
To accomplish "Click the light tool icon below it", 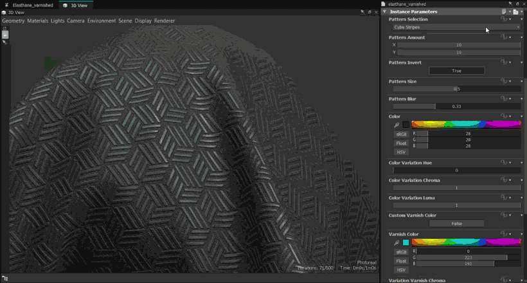I will click(4, 42).
